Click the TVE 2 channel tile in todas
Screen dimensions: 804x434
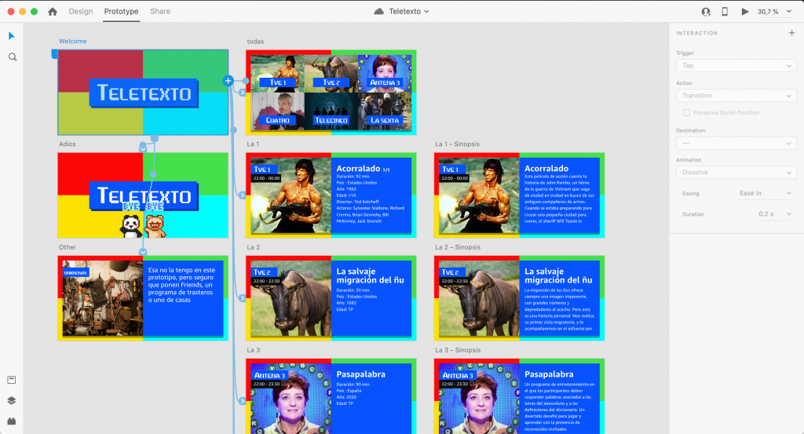coord(331,73)
